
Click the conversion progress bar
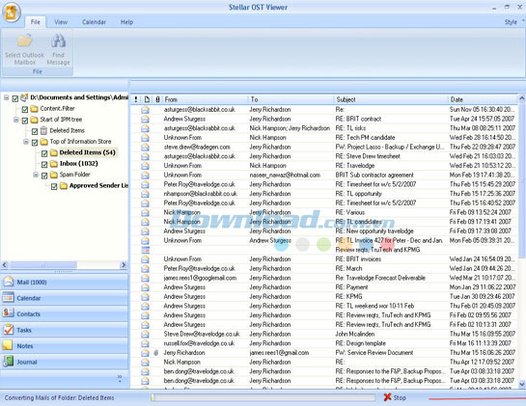[263, 397]
